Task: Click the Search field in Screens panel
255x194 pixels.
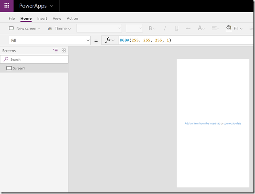Action: point(34,59)
